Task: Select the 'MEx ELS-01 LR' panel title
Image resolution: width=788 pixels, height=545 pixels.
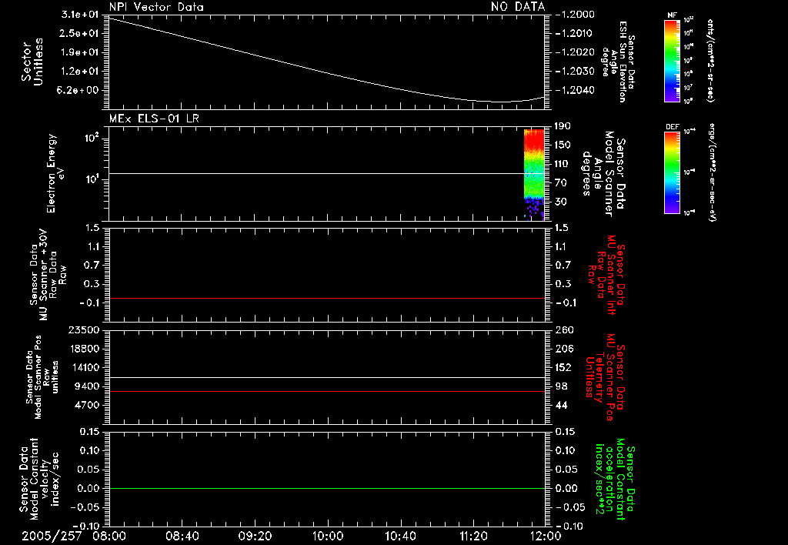Action: click(154, 119)
